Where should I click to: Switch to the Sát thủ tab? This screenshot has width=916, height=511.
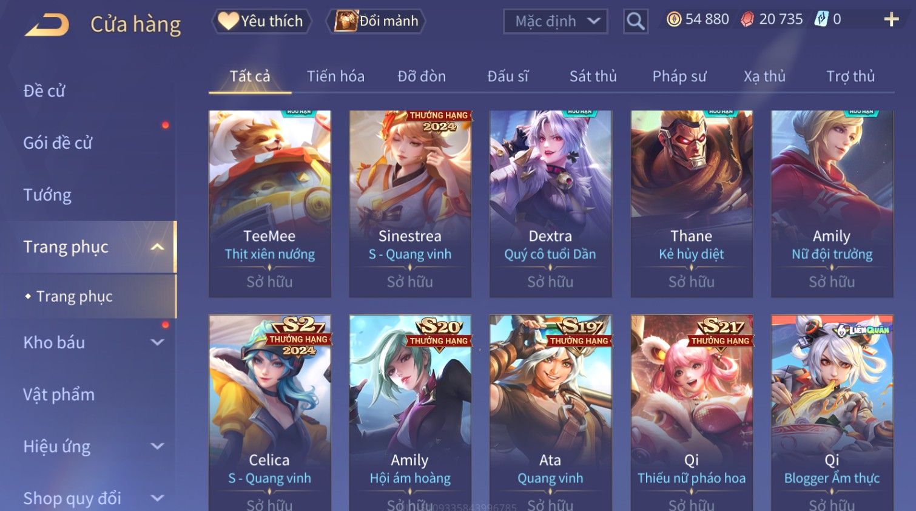pyautogui.click(x=593, y=76)
